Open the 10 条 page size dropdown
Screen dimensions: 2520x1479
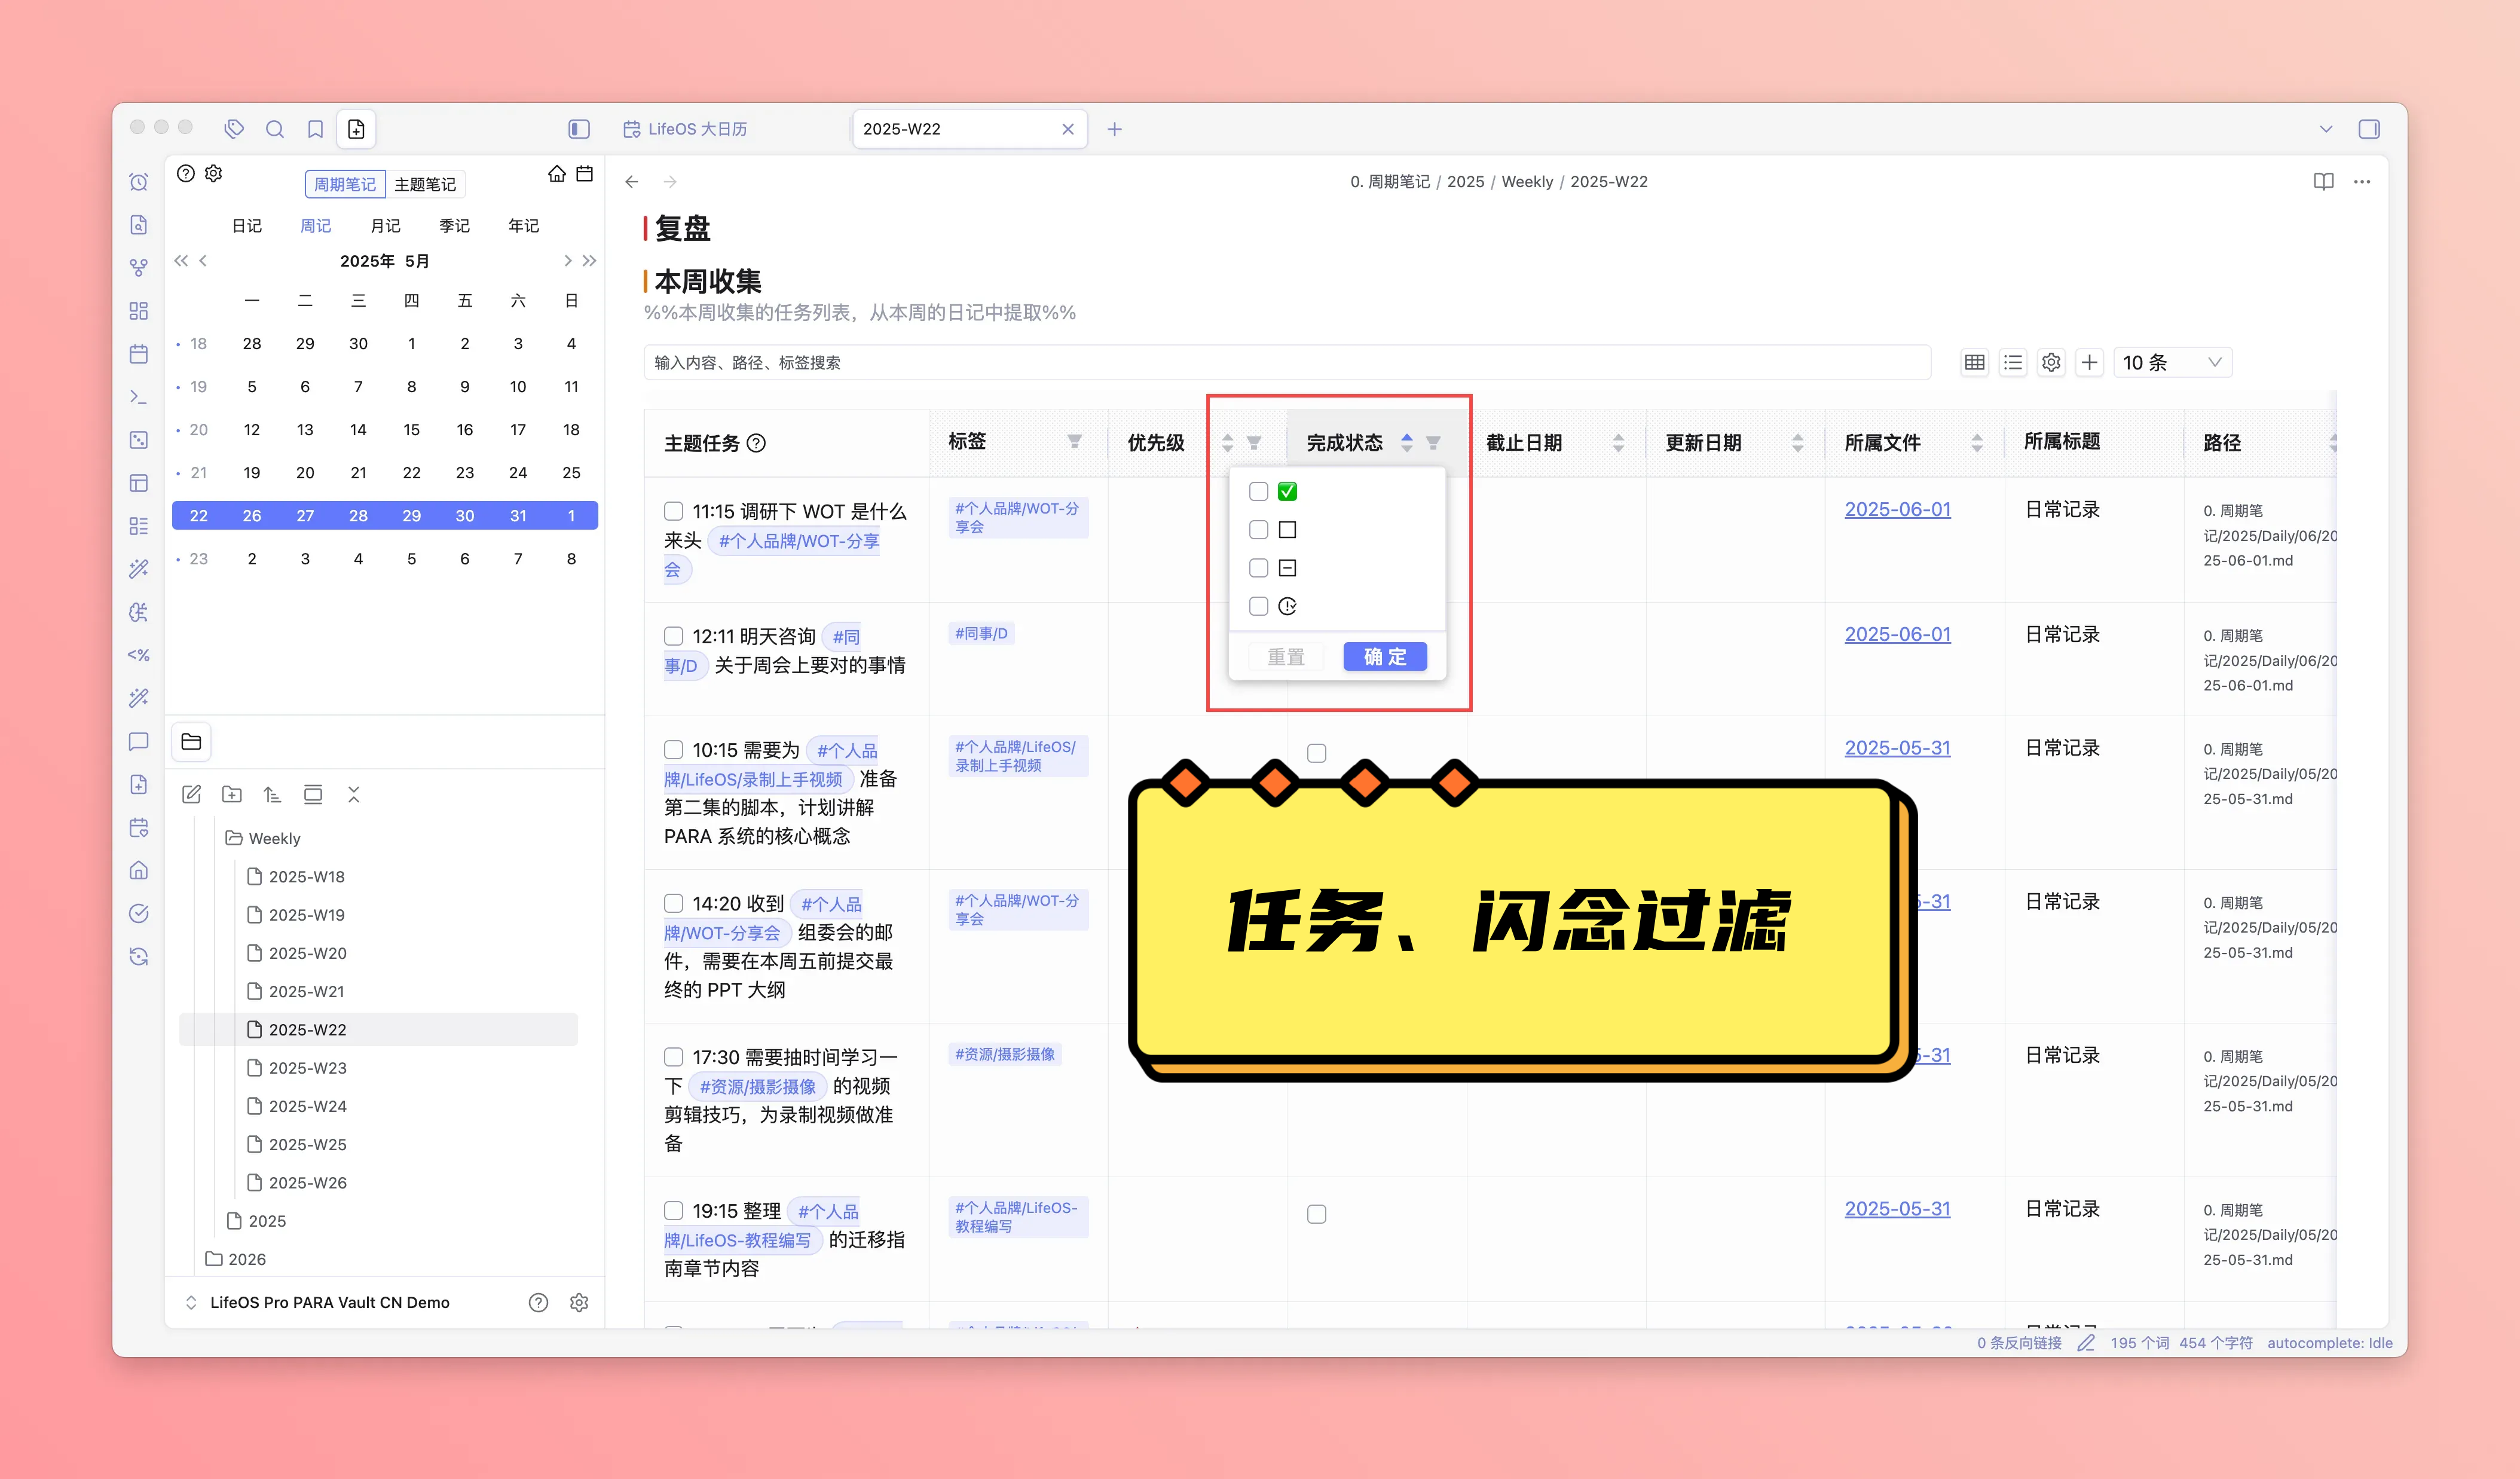pos(2171,363)
